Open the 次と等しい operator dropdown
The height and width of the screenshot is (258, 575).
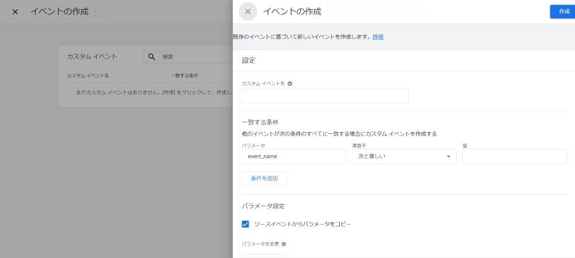click(x=404, y=156)
